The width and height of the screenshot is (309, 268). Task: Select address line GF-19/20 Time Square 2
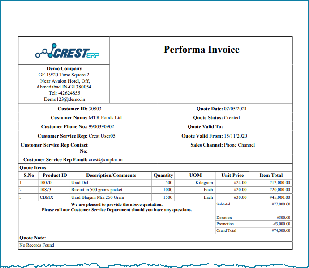[64, 75]
